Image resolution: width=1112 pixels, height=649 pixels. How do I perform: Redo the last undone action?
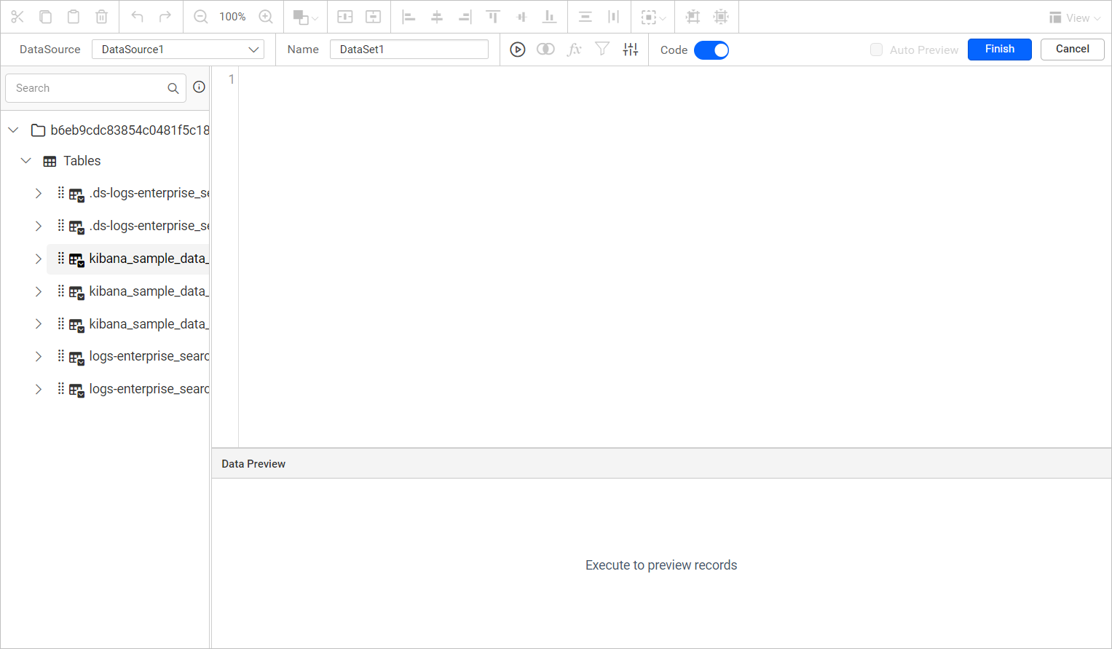pyautogui.click(x=165, y=17)
